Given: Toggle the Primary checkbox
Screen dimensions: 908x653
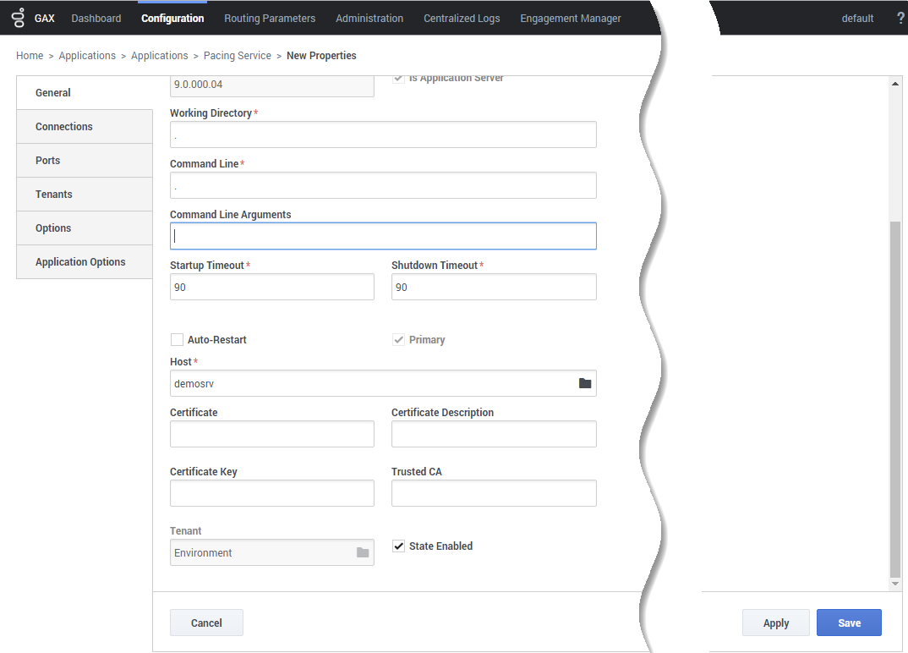Looking at the screenshot, I should 399,339.
